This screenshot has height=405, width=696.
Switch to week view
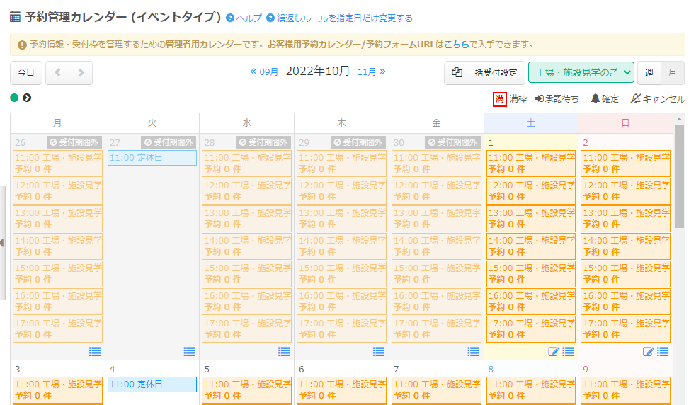coord(649,72)
